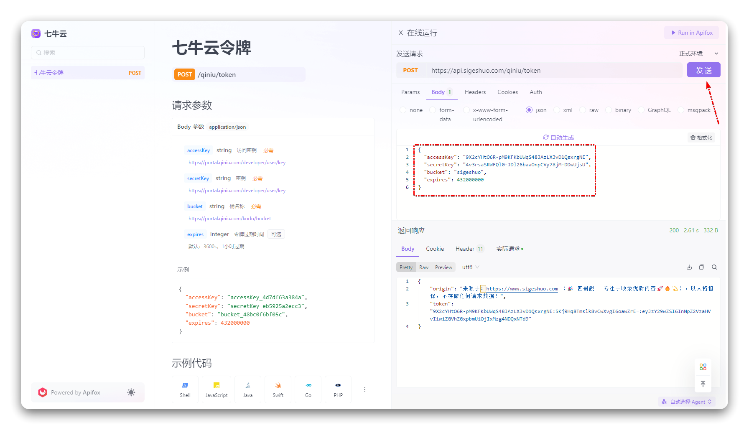The width and height of the screenshot is (749, 430).
Task: Open the grid apps floating icon
Action: pos(703,367)
